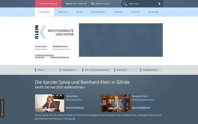Open the Notar menu item
This screenshot has width=198, height=124.
pos(79,12)
